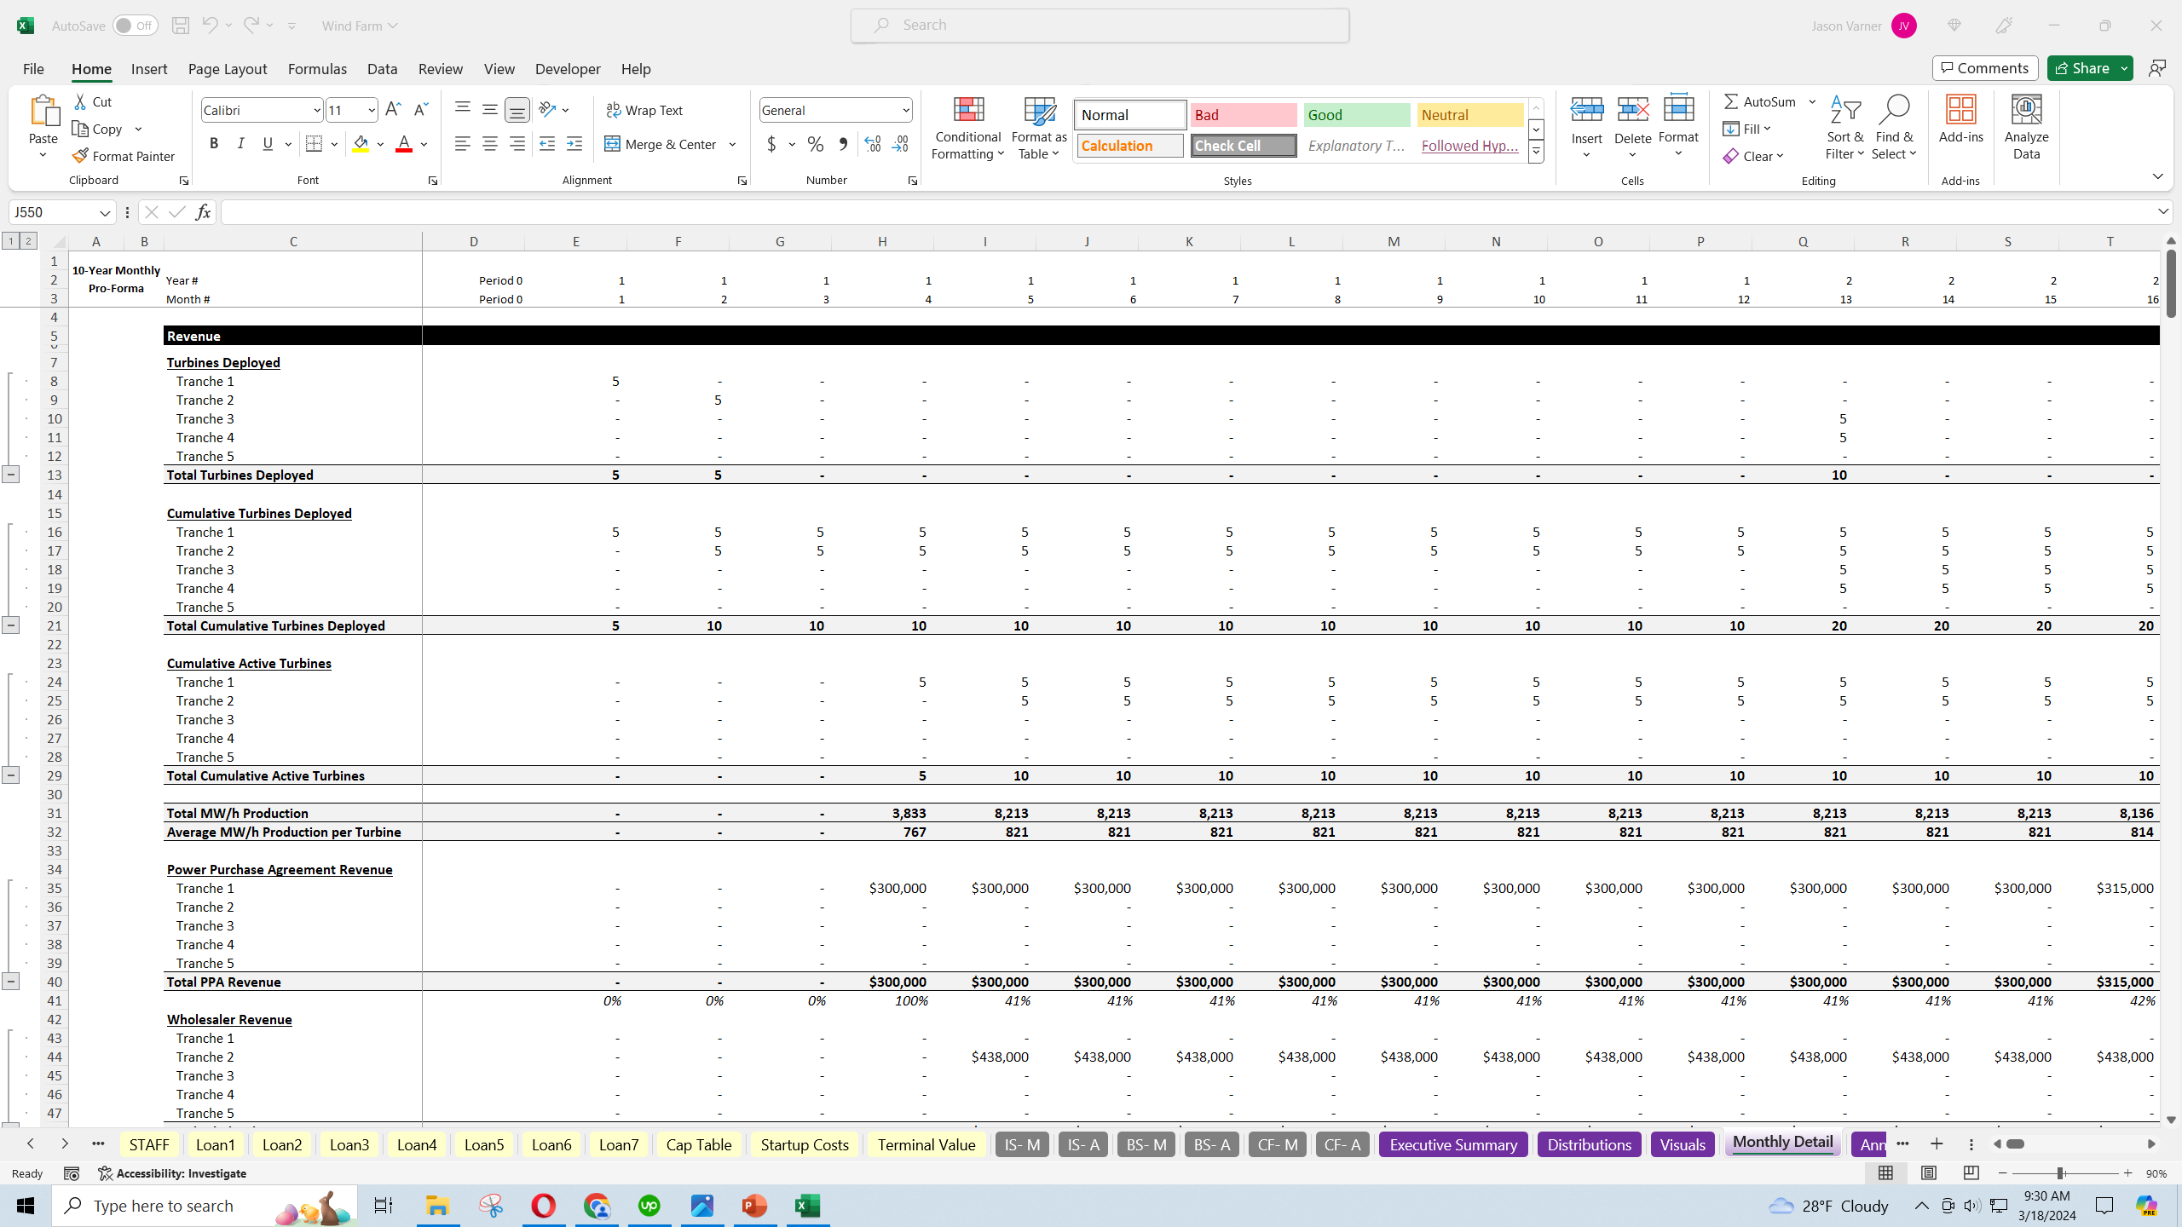
Task: Switch to Page Layout view in status bar
Action: 1928,1173
